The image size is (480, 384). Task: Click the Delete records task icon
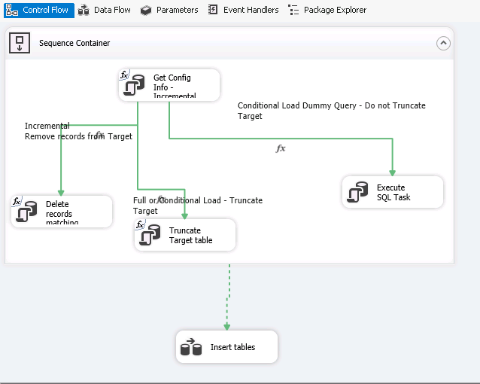[x=26, y=213]
